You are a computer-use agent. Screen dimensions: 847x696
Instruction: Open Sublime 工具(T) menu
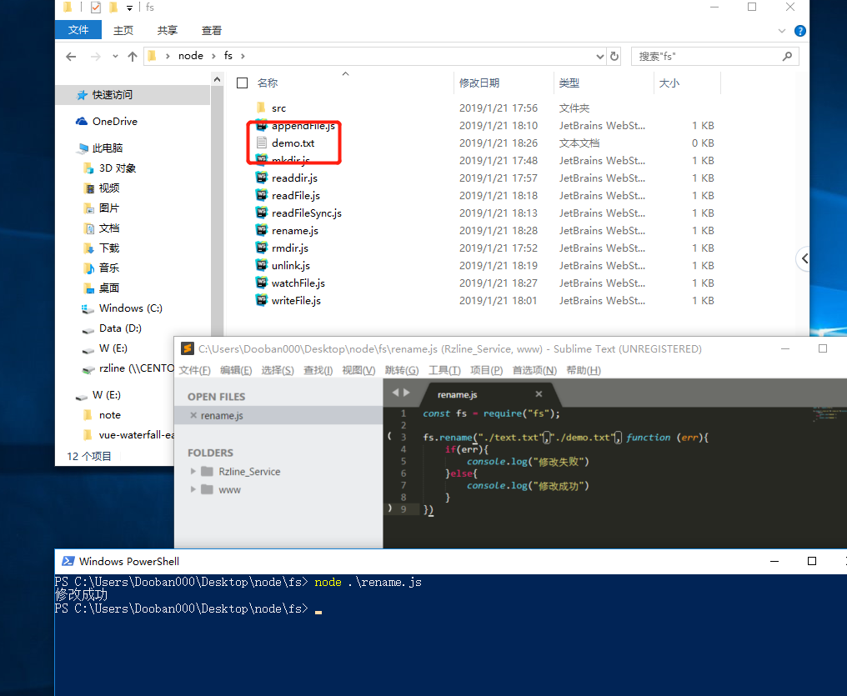pos(444,370)
